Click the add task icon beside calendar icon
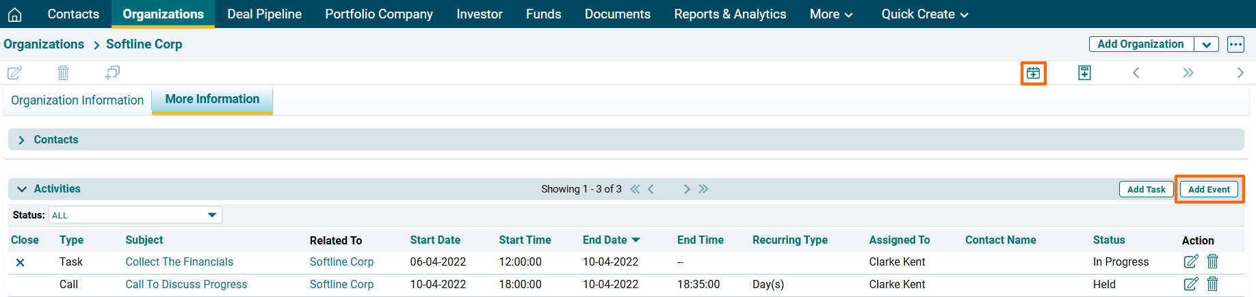 (x=1084, y=73)
